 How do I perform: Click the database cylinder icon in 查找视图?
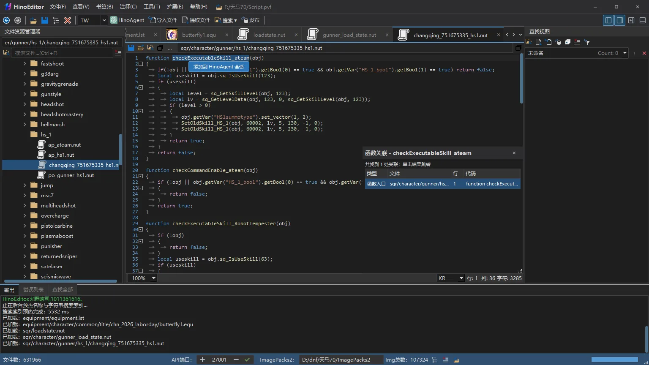[558, 42]
